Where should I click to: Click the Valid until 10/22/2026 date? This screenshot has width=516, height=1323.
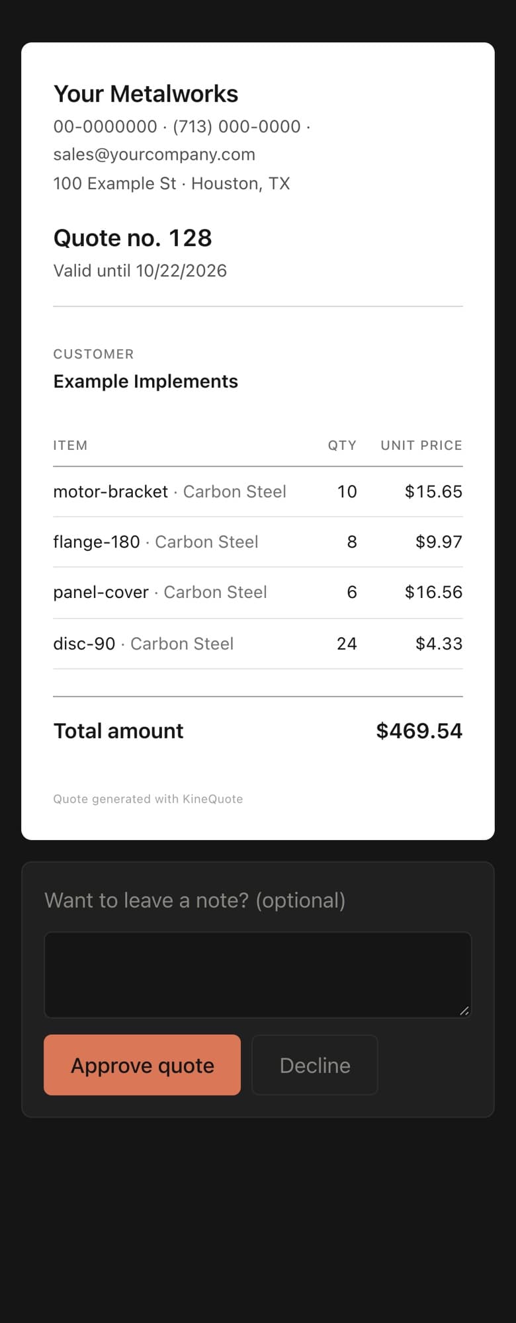140,271
